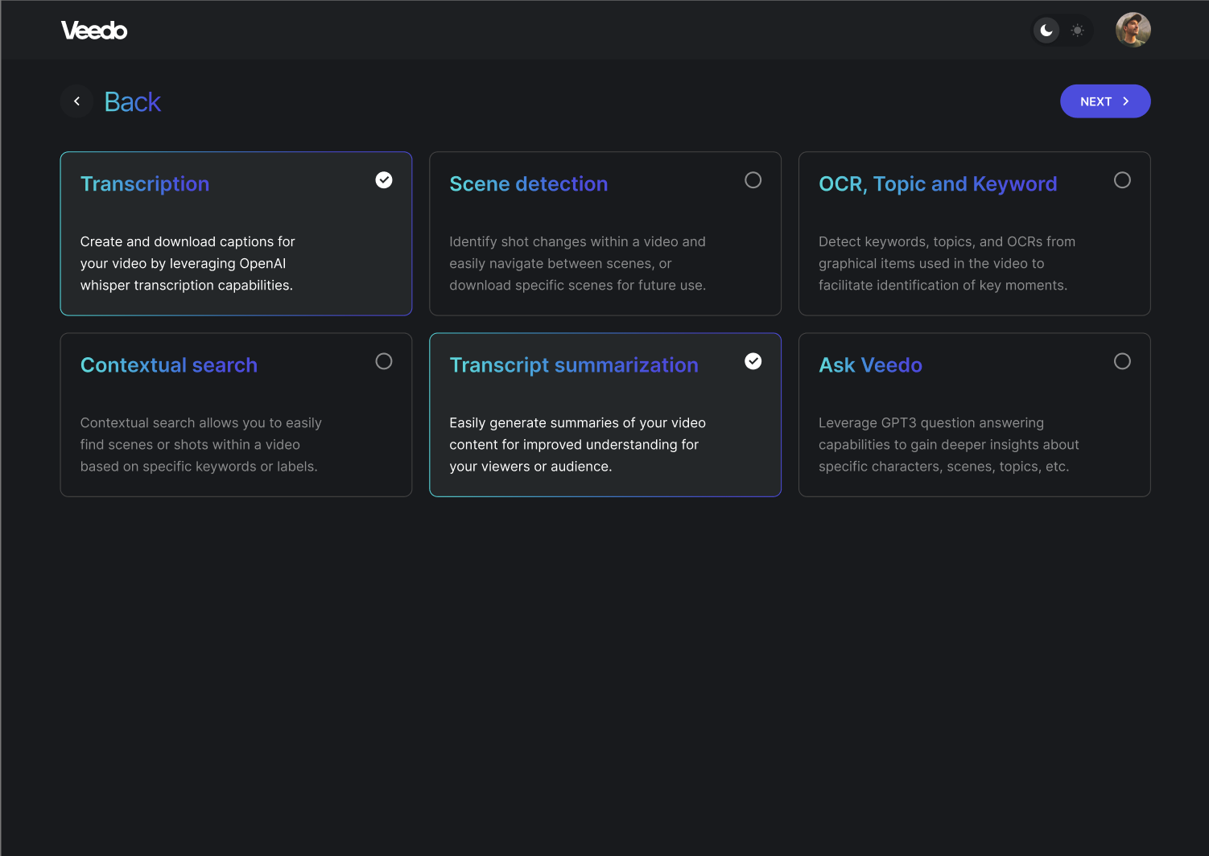Click the back chevron arrow button
This screenshot has width=1209, height=856.
pos(77,101)
